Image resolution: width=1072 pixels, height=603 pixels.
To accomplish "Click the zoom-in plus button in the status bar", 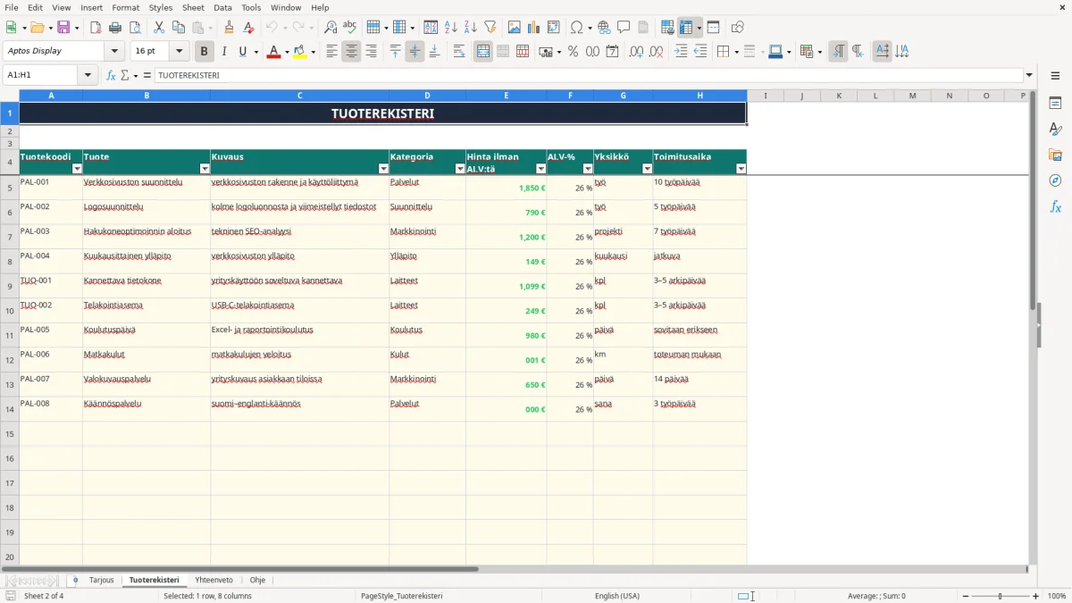I will click(1035, 596).
